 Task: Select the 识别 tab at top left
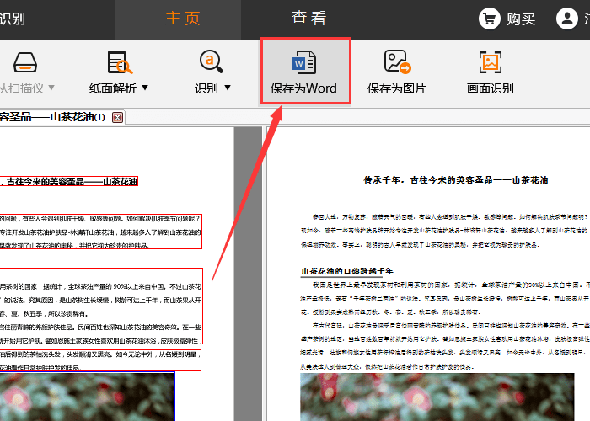click(13, 19)
